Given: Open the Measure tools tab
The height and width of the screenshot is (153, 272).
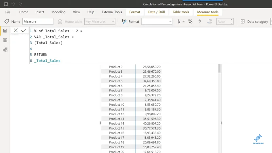Looking at the screenshot, I should pyautogui.click(x=208, y=12).
